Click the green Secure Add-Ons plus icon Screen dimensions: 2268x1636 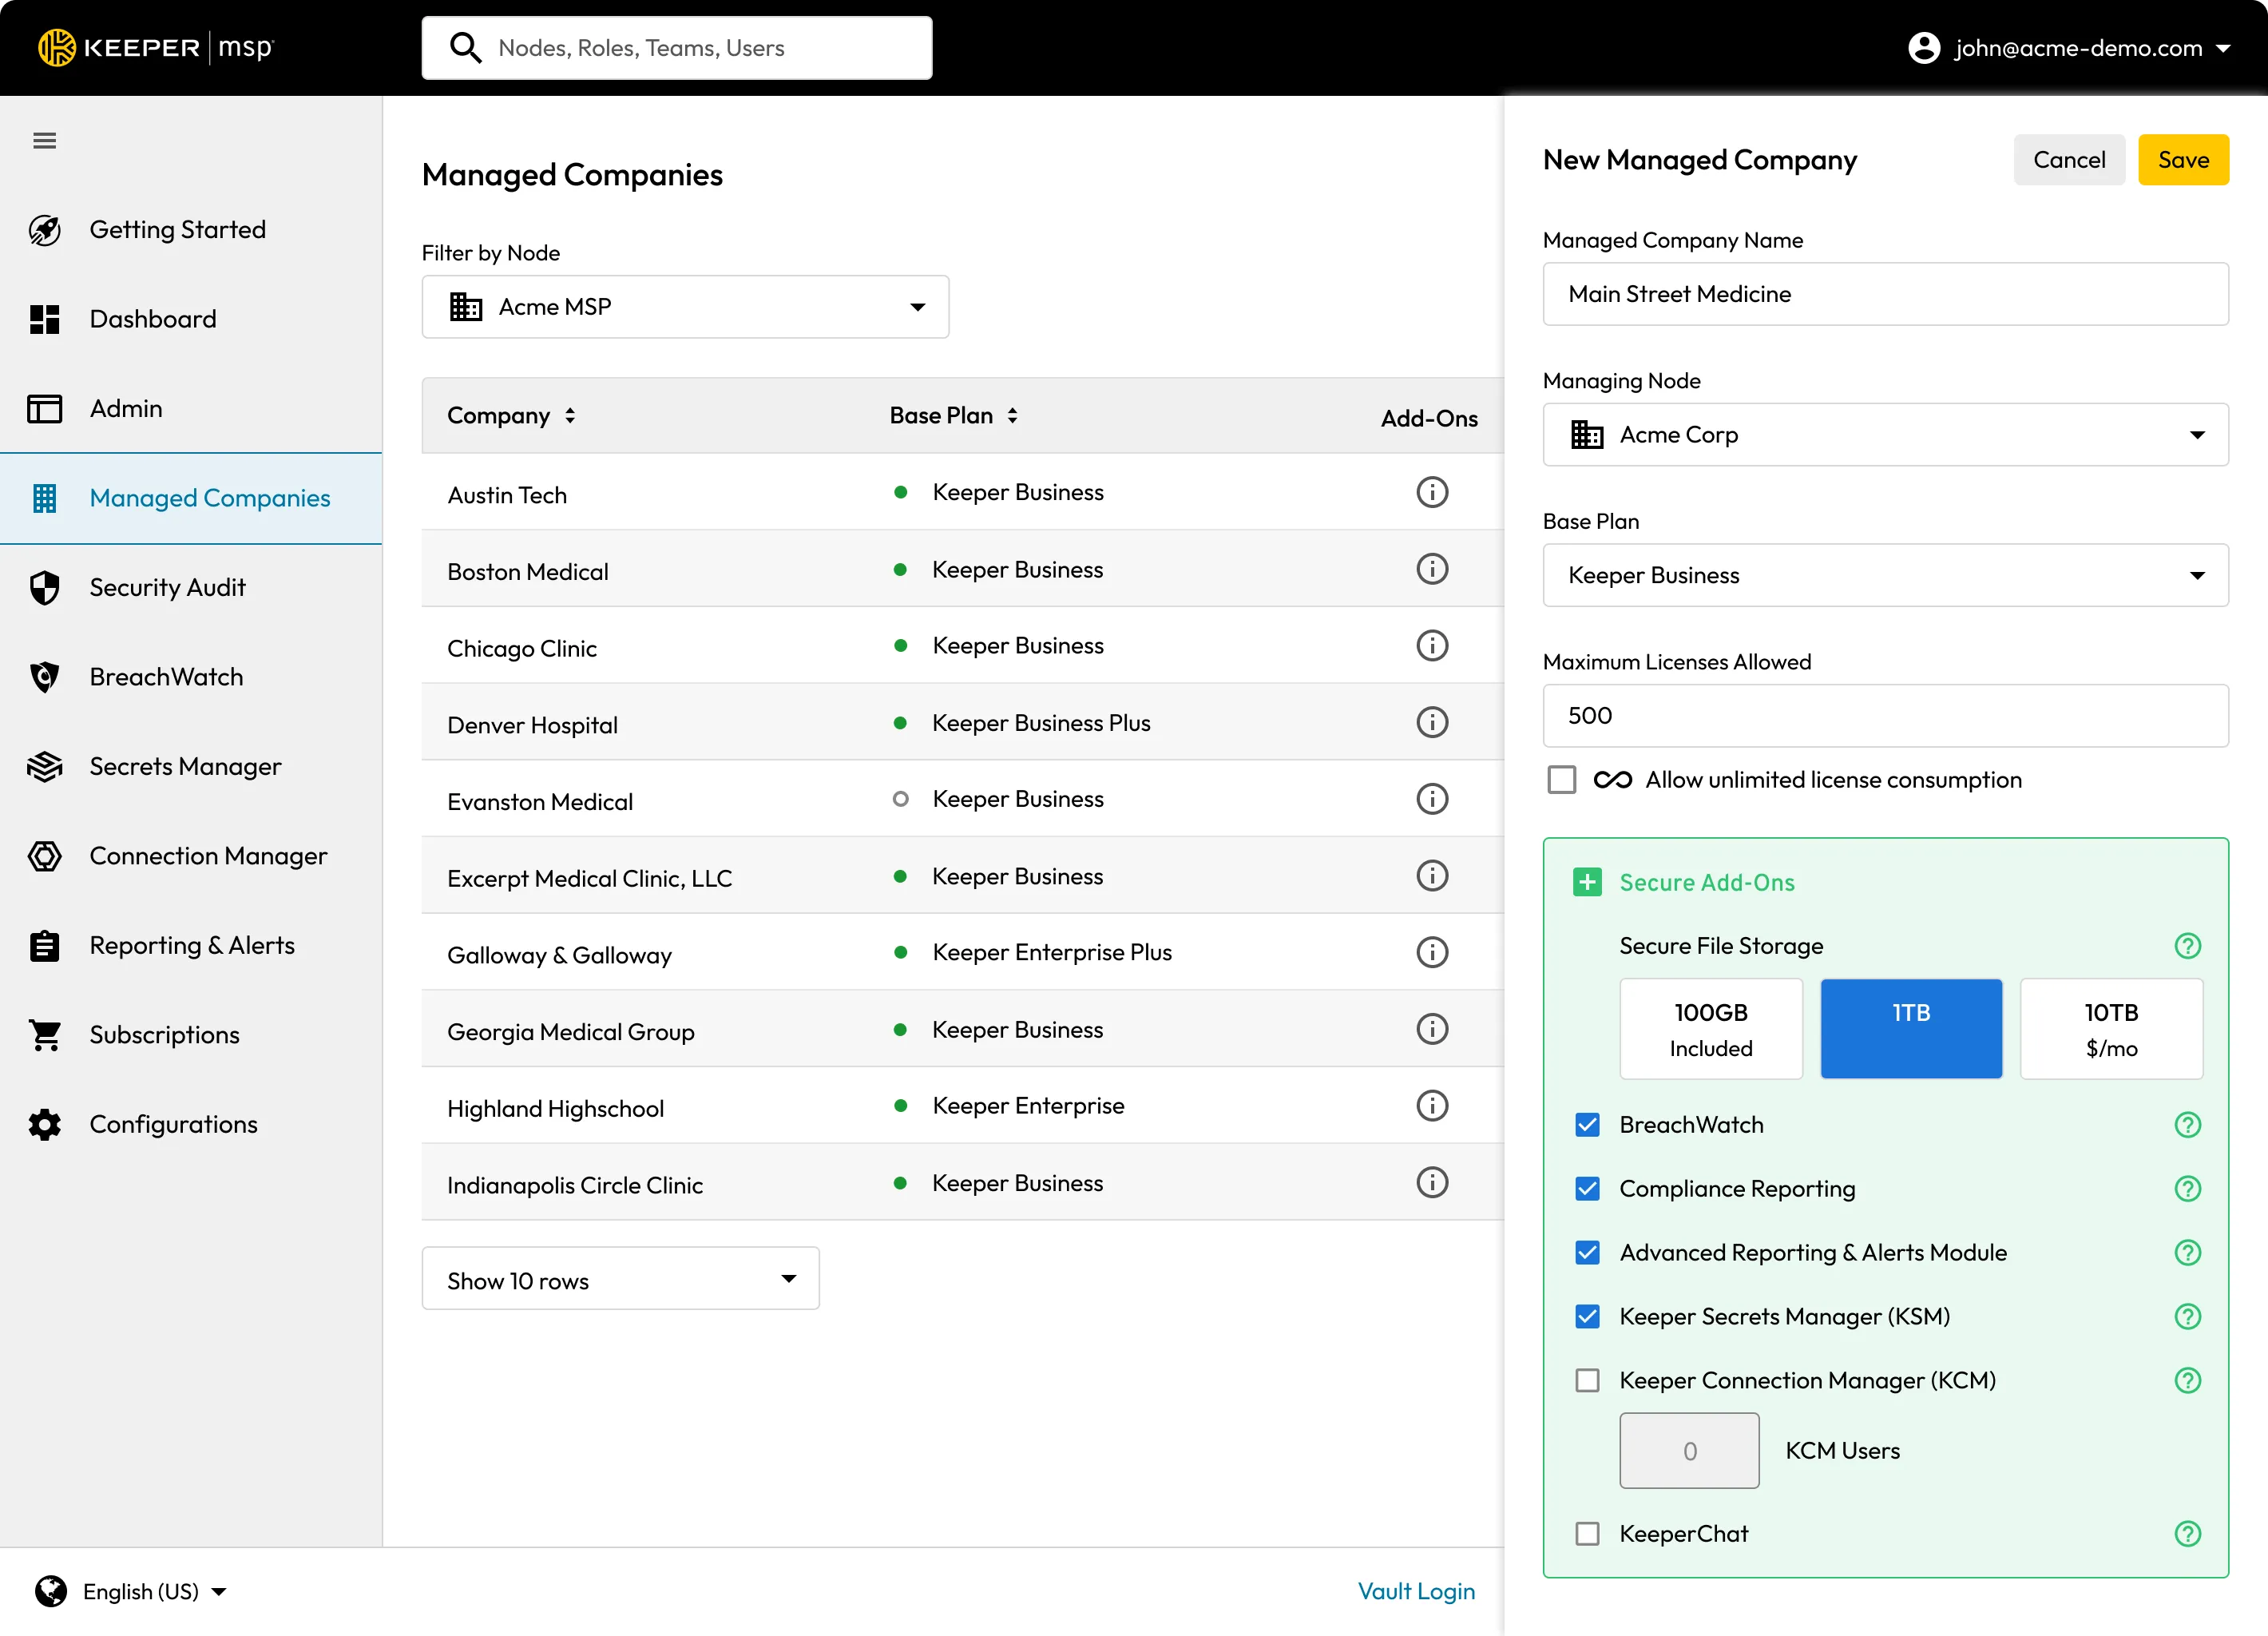pos(1587,882)
